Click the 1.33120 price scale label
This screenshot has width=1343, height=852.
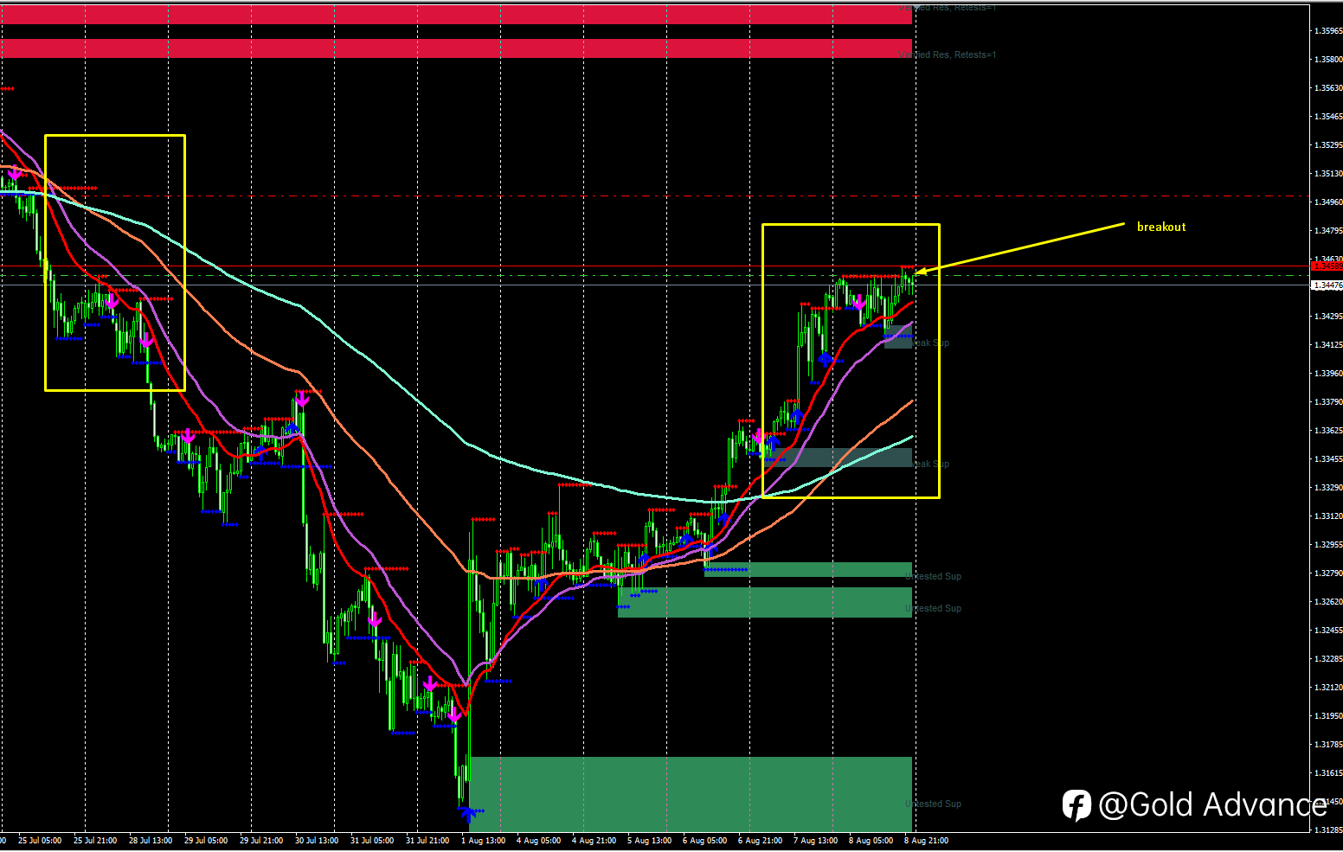(1328, 516)
